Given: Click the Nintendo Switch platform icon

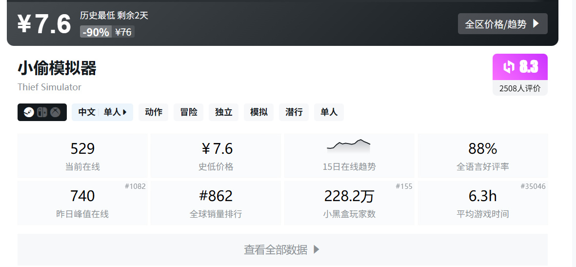Looking at the screenshot, I should coord(42,112).
